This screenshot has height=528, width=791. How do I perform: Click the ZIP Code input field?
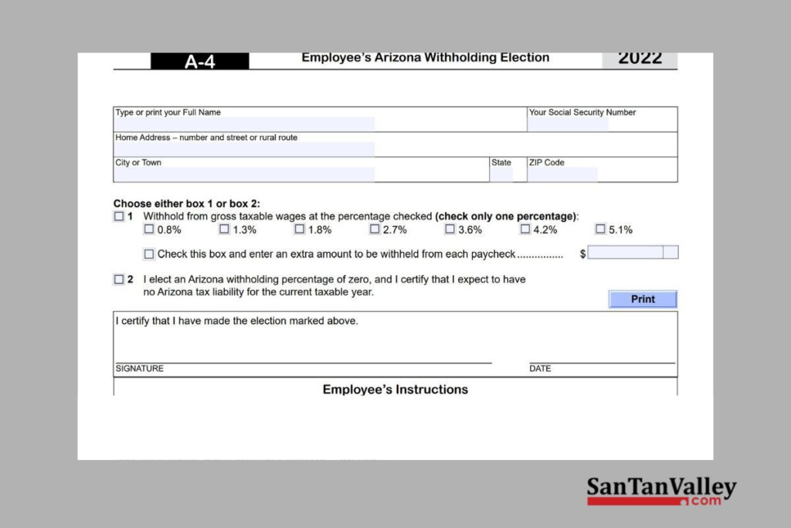pos(562,174)
